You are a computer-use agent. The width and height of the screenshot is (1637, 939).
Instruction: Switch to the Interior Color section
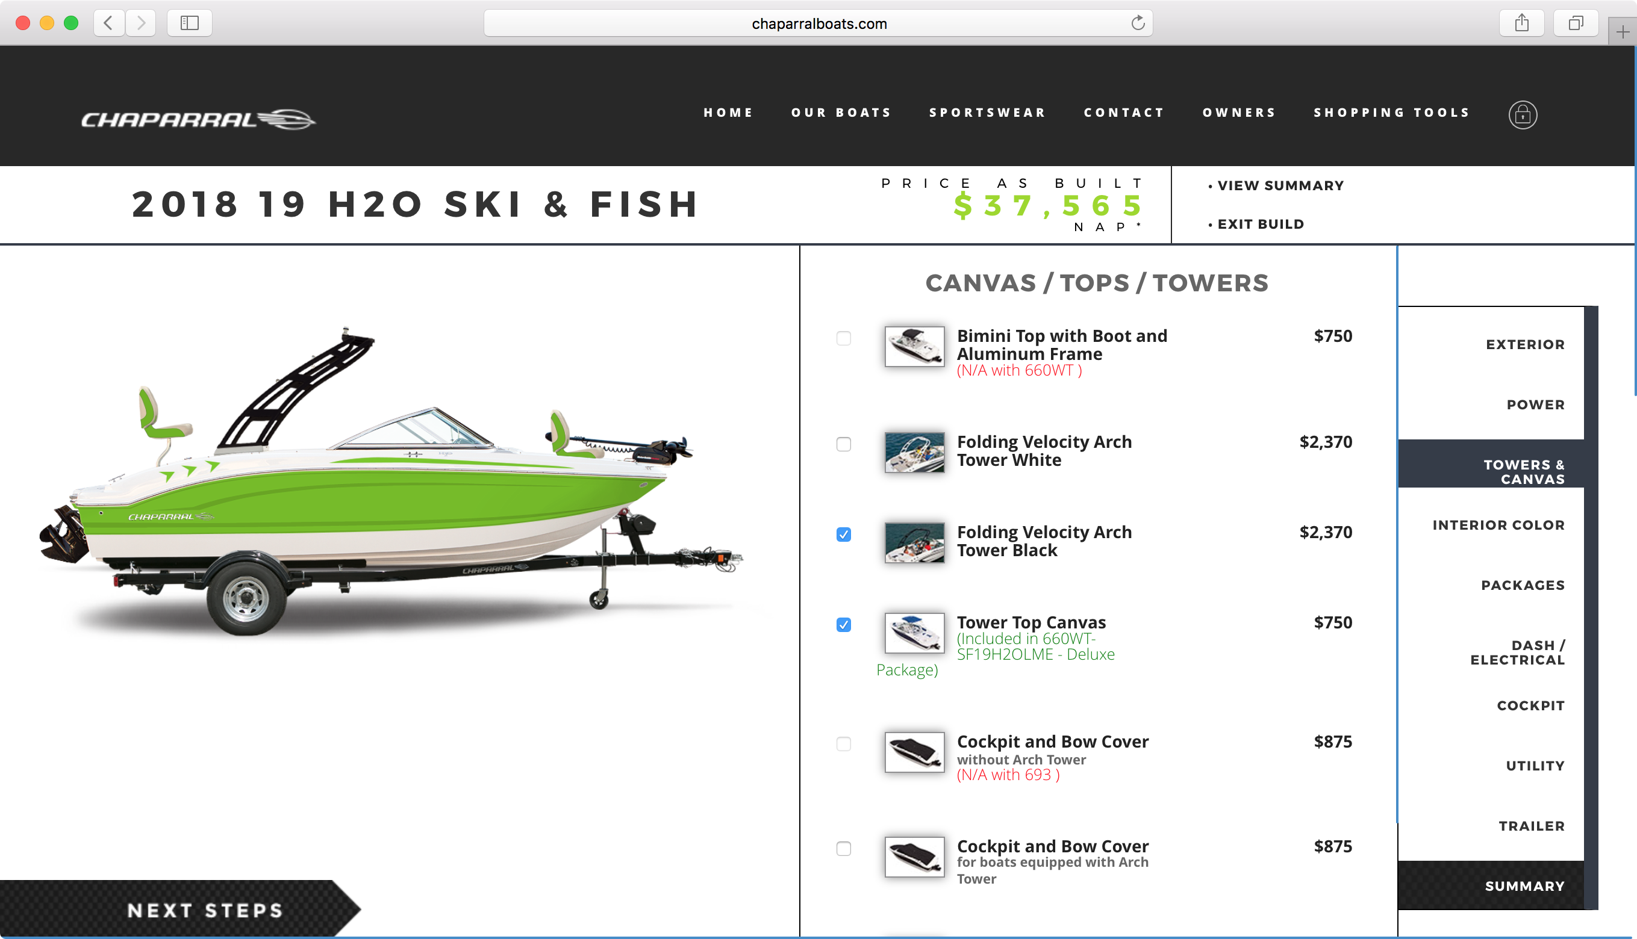coord(1498,525)
